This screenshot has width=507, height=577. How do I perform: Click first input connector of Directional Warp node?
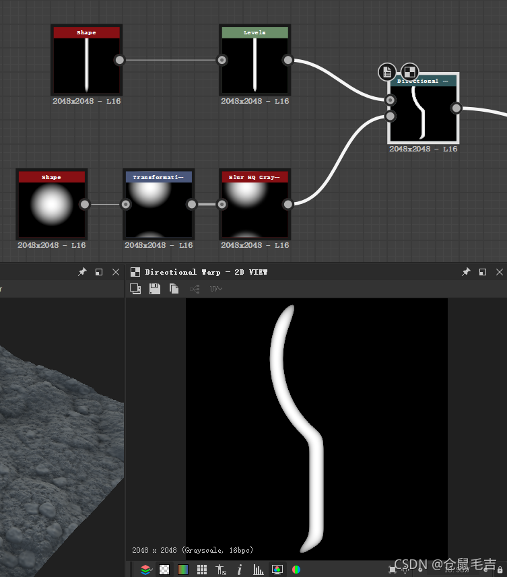click(390, 100)
